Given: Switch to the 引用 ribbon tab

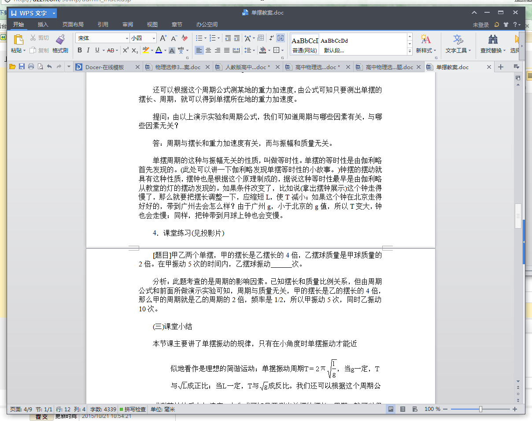Looking at the screenshot, I should pos(103,25).
